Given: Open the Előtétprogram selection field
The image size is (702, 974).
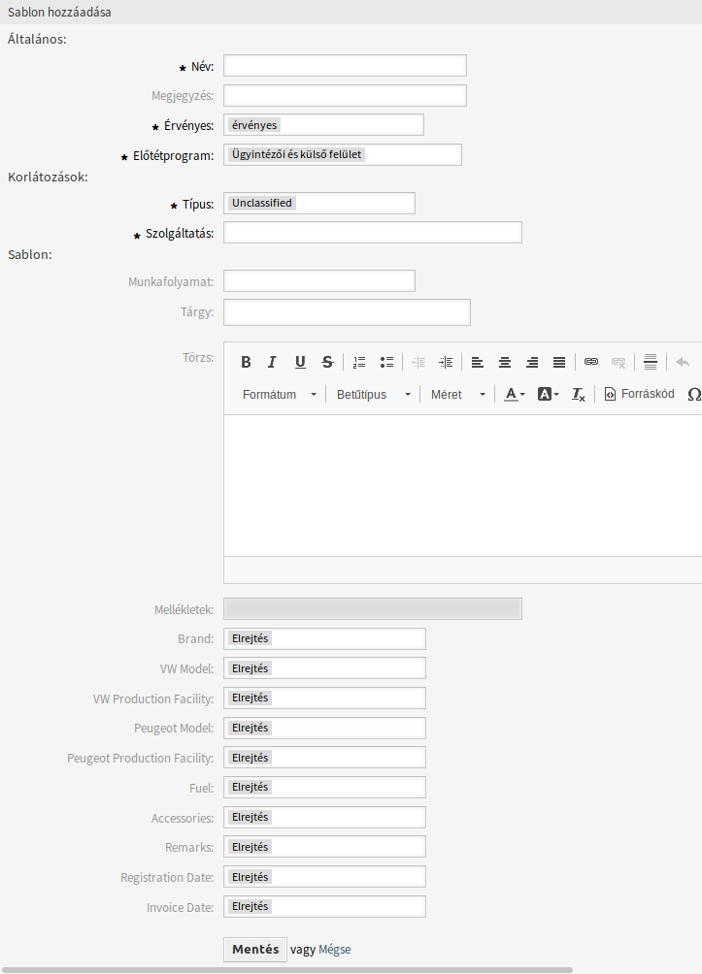Looking at the screenshot, I should pyautogui.click(x=343, y=154).
